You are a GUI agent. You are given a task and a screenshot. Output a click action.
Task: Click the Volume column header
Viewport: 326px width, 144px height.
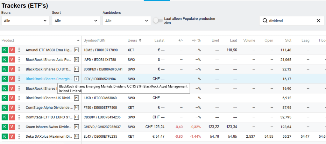point(249,40)
